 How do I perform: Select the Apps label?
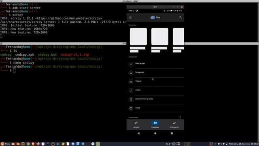[x=138, y=108]
